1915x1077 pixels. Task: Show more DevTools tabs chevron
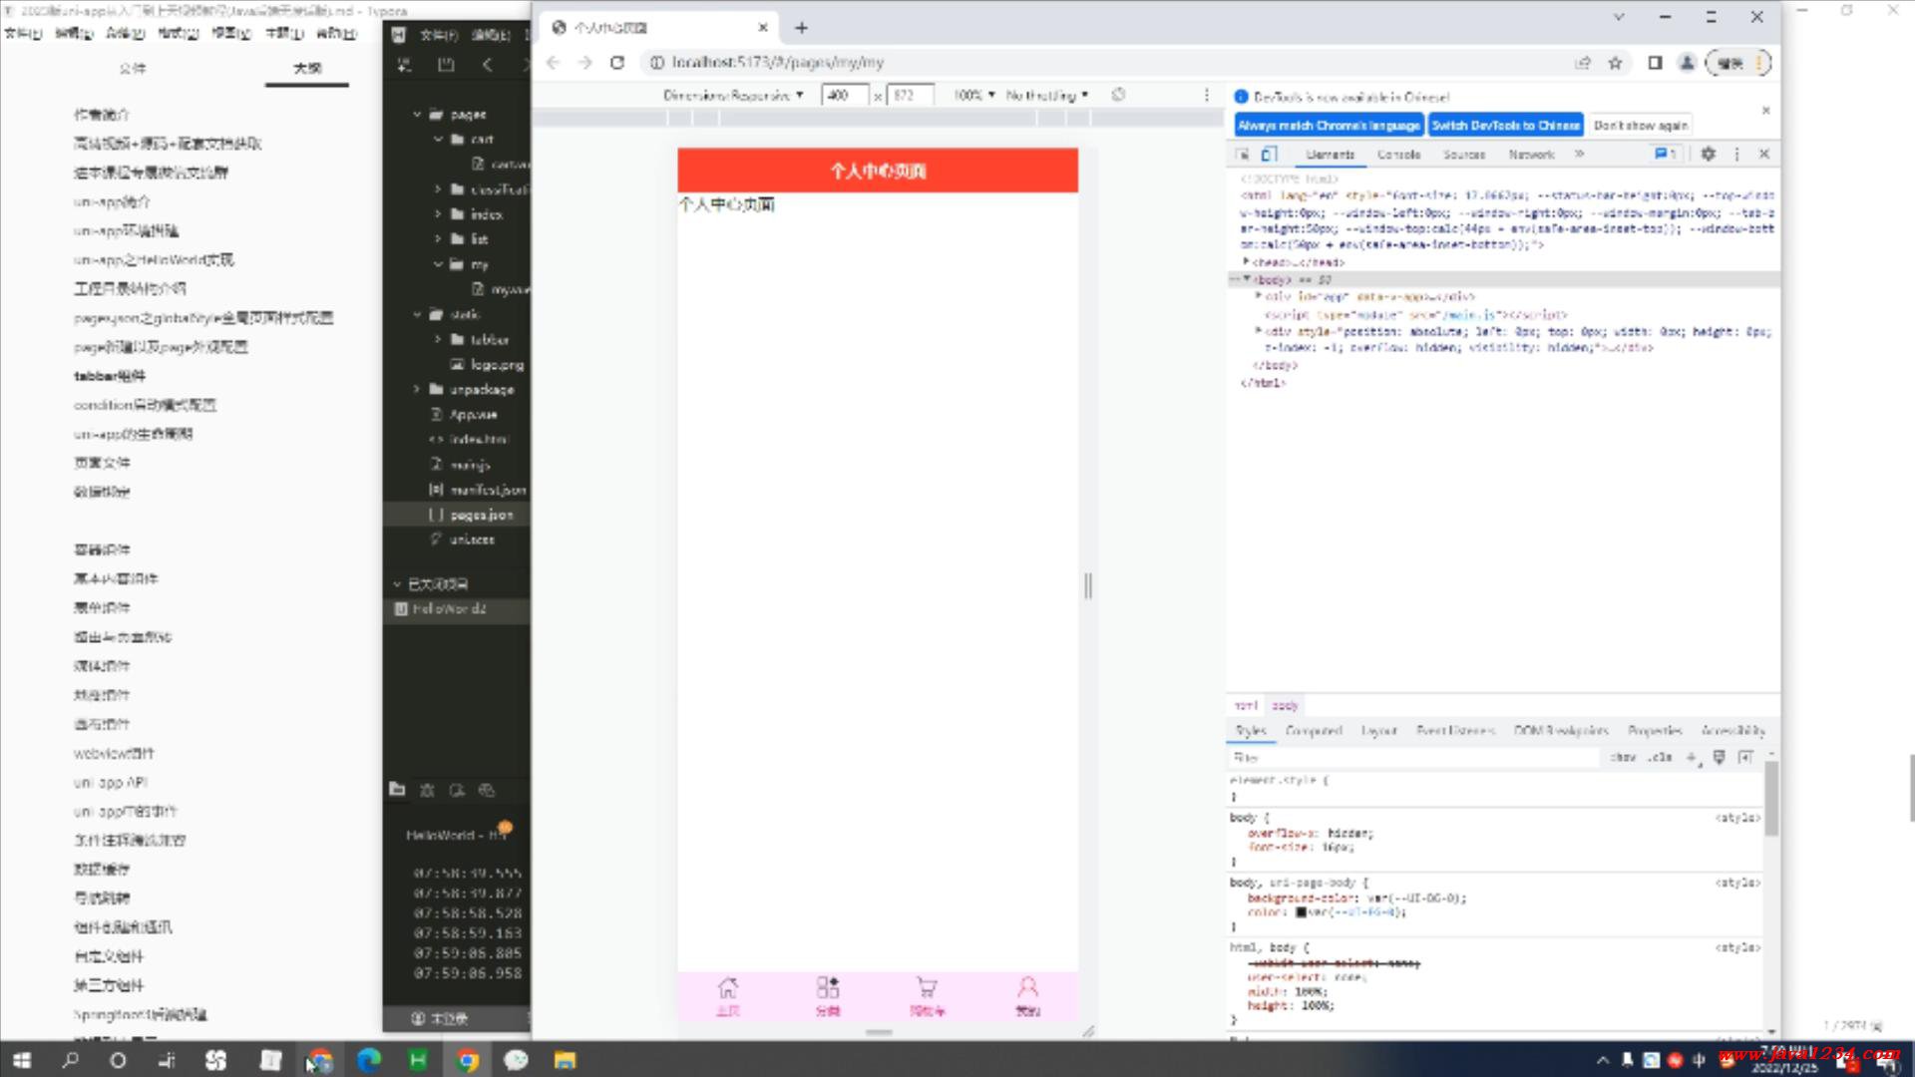[x=1580, y=155]
